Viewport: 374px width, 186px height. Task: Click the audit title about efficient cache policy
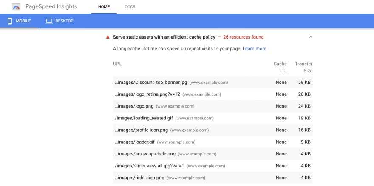(164, 37)
